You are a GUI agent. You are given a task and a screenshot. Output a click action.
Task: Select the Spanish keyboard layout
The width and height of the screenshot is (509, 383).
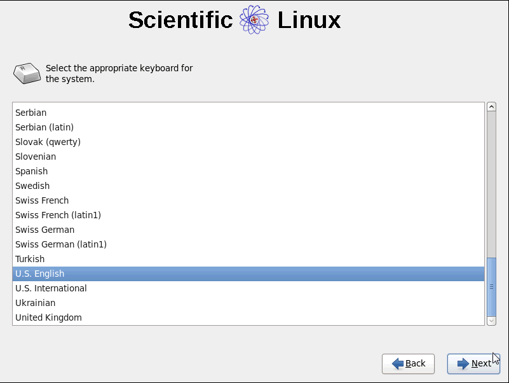click(248, 171)
